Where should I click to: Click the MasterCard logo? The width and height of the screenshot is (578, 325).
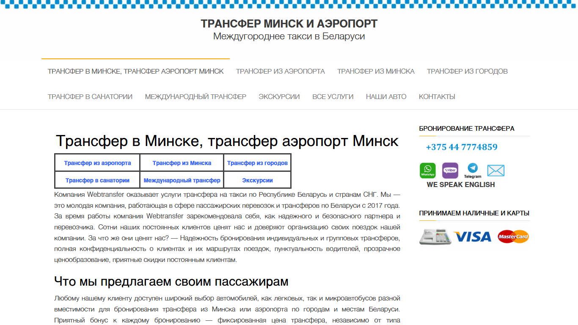pos(513,237)
